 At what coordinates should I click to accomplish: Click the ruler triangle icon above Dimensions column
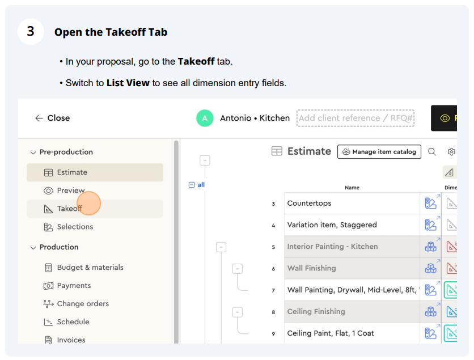pyautogui.click(x=450, y=172)
